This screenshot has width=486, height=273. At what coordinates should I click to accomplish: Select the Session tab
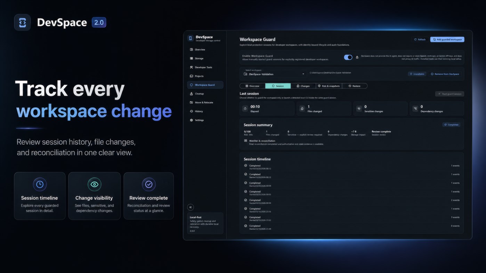(278, 86)
